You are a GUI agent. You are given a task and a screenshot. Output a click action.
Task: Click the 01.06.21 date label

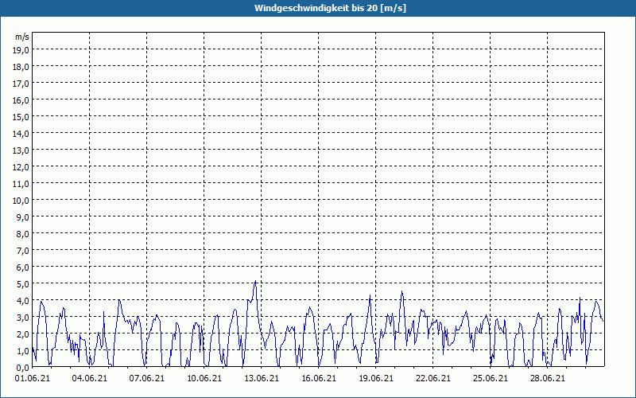33,379
